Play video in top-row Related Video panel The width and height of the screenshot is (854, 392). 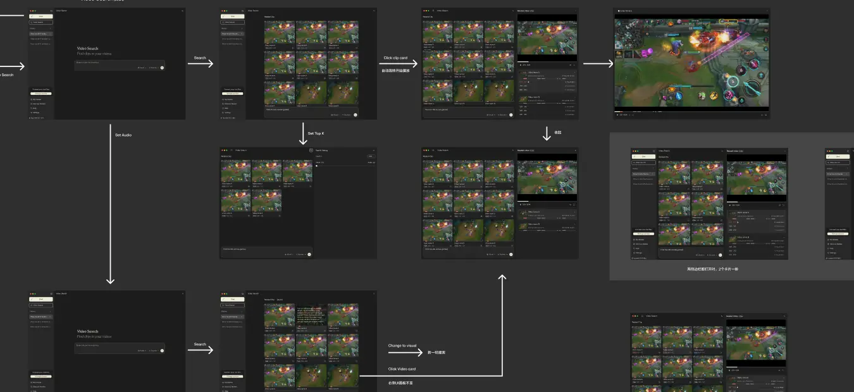point(521,64)
